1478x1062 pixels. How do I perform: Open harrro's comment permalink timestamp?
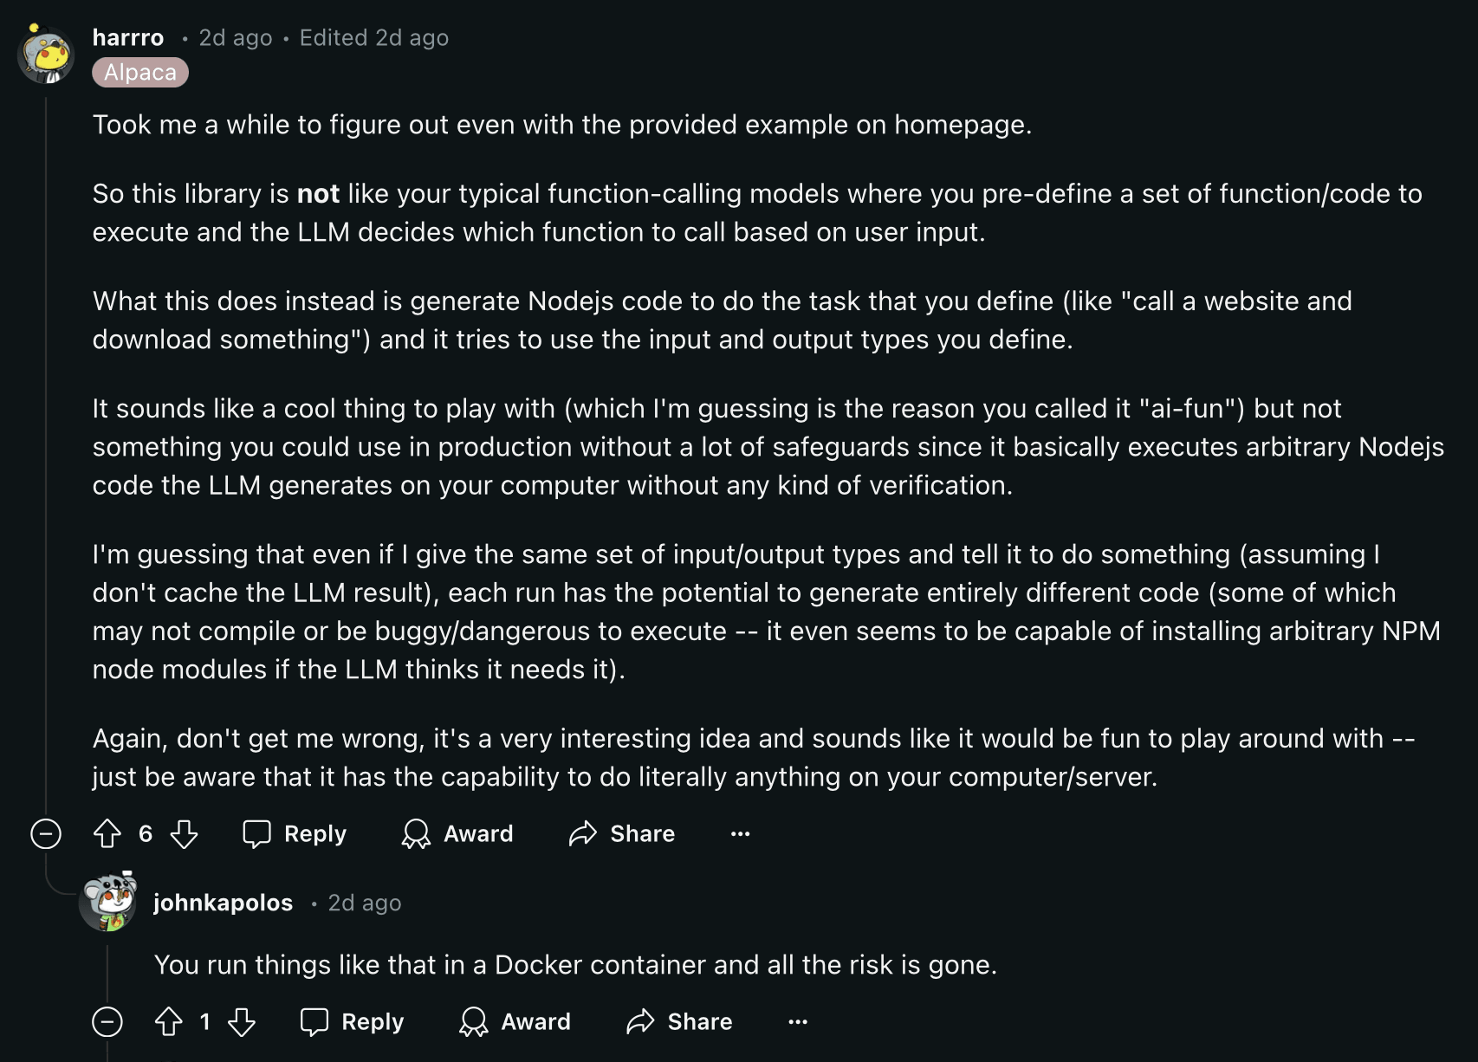pyautogui.click(x=236, y=37)
